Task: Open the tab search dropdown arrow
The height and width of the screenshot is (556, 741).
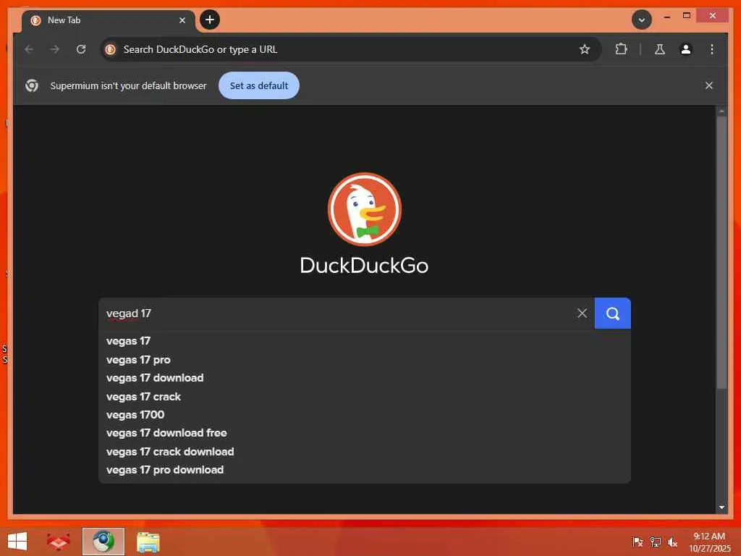Action: click(642, 20)
